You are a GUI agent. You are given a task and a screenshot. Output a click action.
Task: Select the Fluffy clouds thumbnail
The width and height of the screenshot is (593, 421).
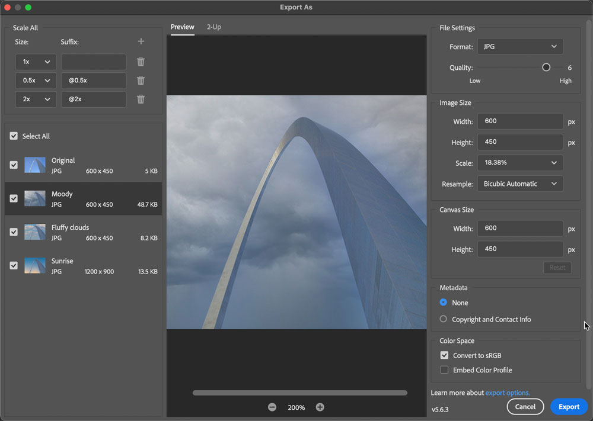click(35, 232)
